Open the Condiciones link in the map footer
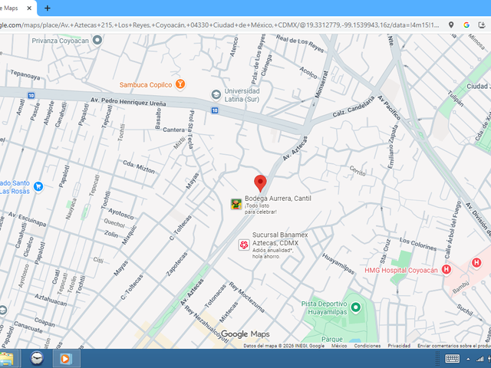Viewport: 491px width, 368px height. pos(367,346)
